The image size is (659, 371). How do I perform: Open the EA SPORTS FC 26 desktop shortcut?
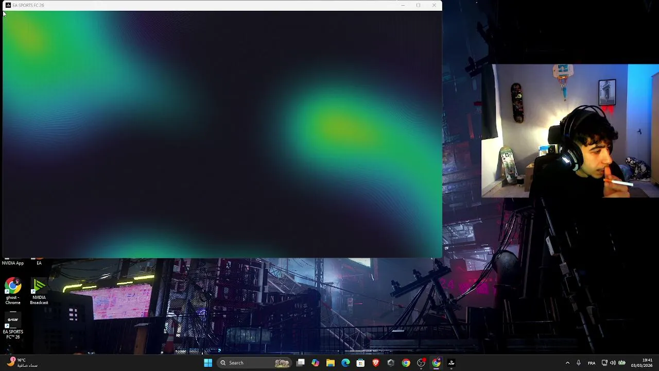(x=13, y=325)
